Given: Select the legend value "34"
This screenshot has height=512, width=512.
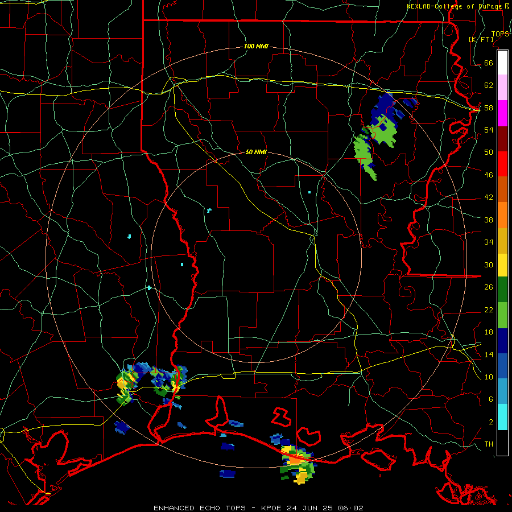Looking at the screenshot, I should 489,242.
